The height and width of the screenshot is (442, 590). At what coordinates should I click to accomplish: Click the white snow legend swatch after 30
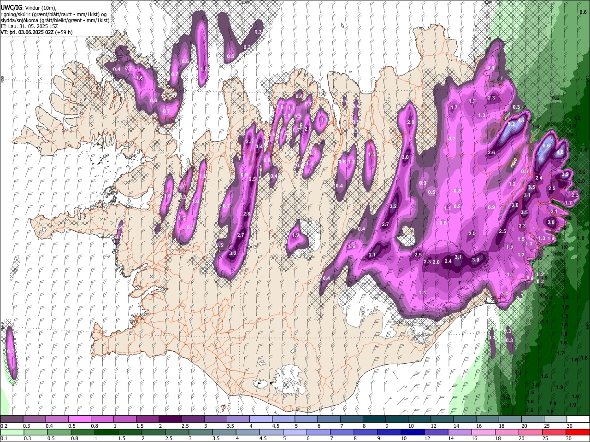click(x=578, y=419)
